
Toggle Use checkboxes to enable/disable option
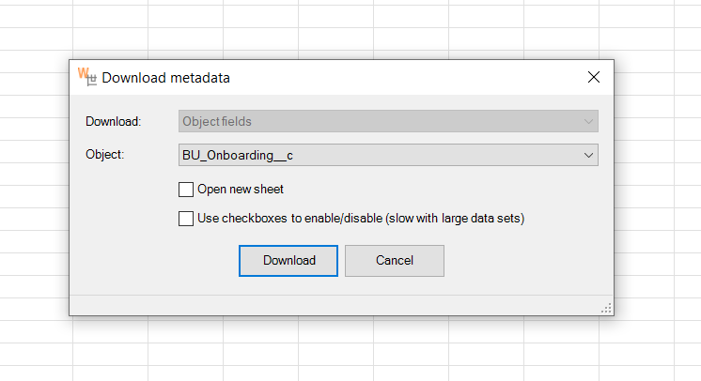[186, 219]
